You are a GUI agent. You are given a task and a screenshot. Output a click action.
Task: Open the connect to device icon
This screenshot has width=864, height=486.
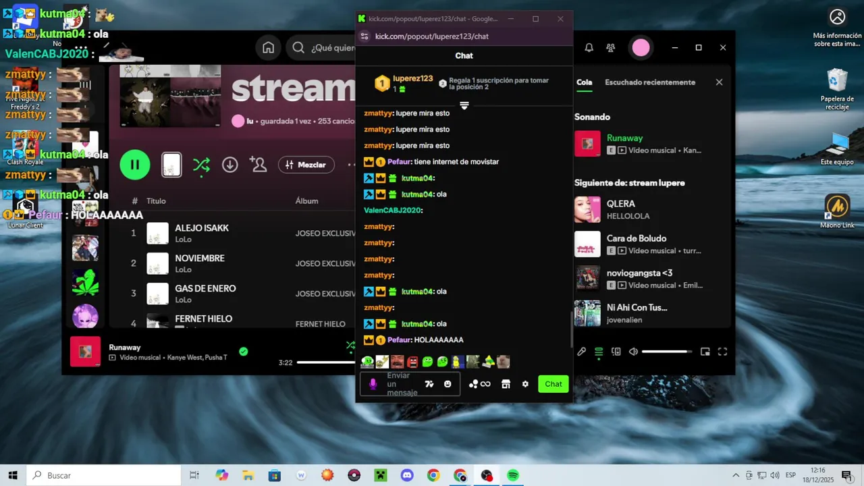tap(616, 352)
